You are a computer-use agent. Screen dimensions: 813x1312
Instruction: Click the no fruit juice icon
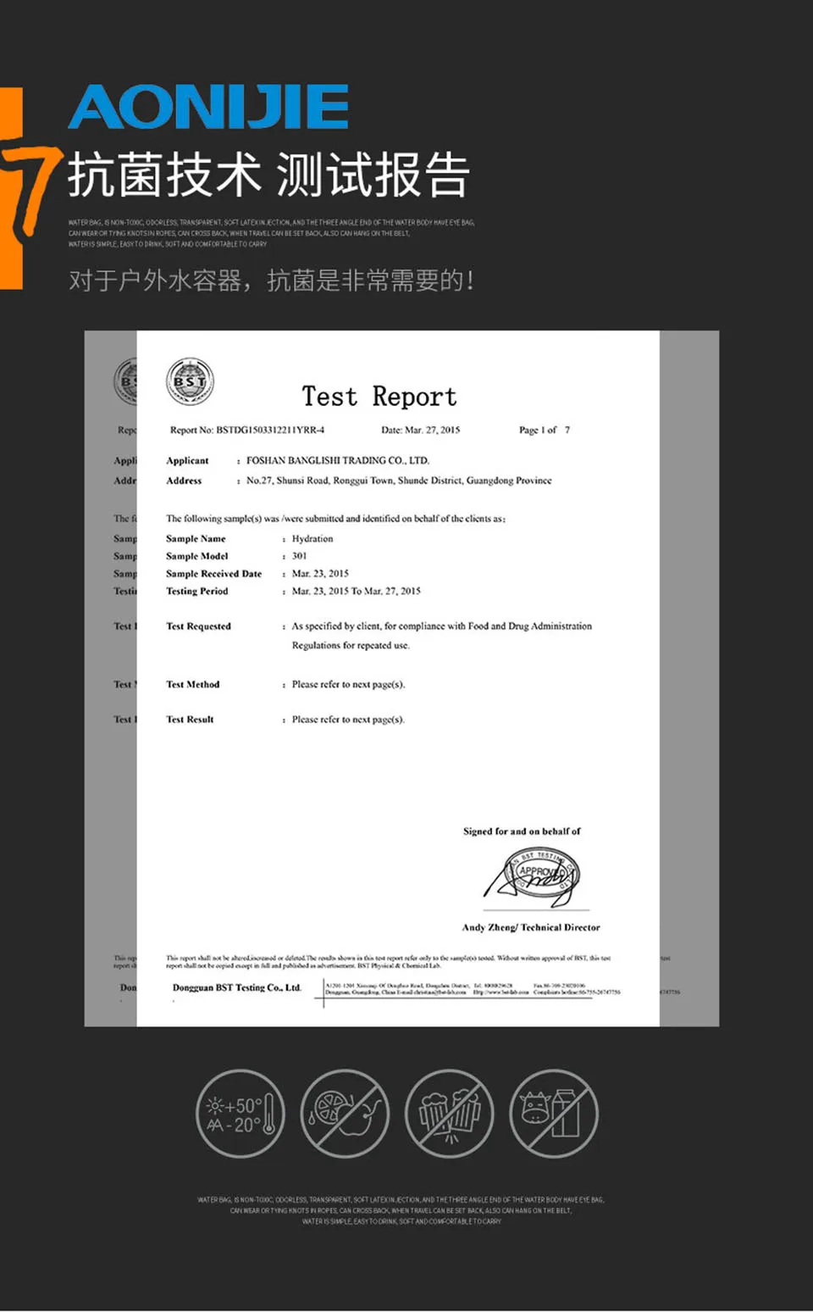click(x=345, y=1113)
